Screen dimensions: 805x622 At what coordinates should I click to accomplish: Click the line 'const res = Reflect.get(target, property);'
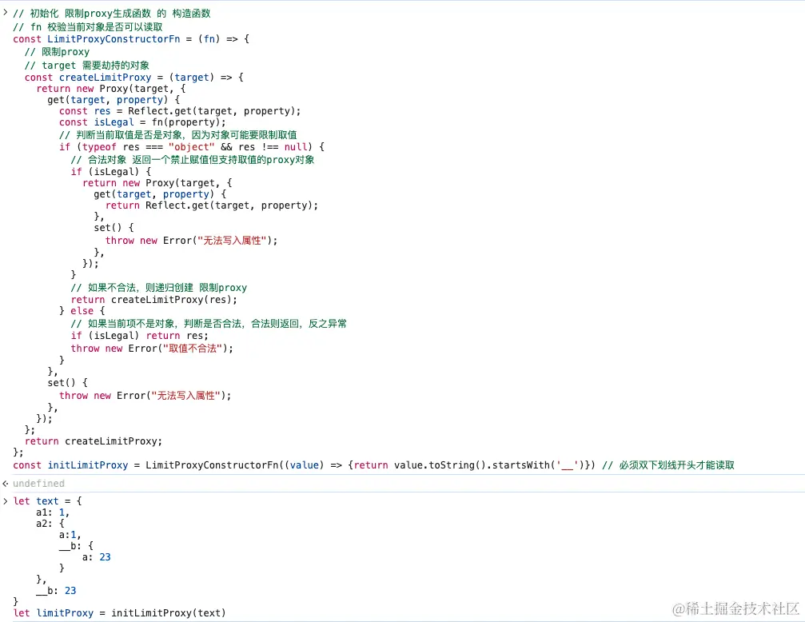(180, 111)
